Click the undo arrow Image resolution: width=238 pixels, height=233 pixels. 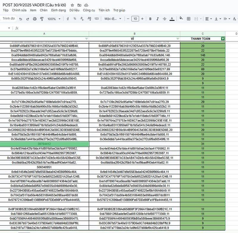tap(21, 19)
